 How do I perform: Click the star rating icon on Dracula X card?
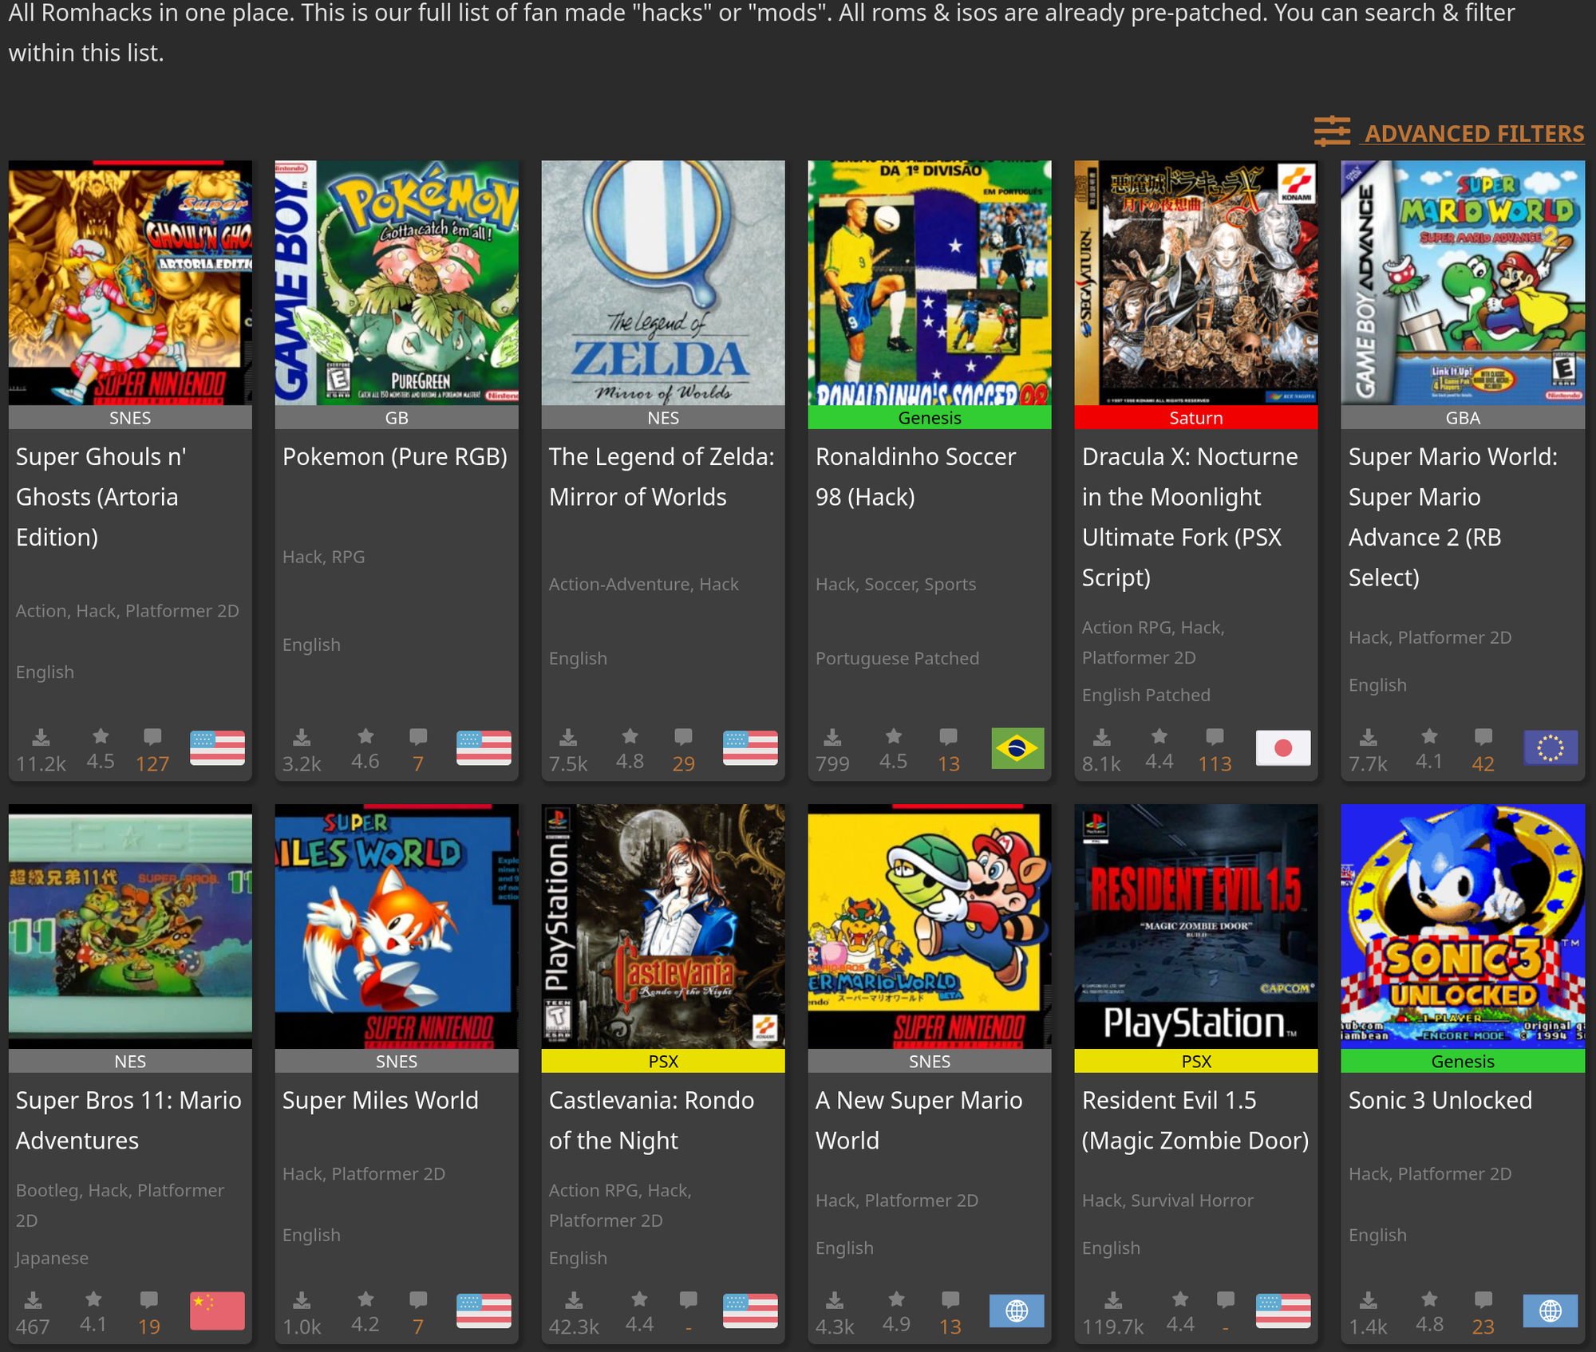[1159, 736]
